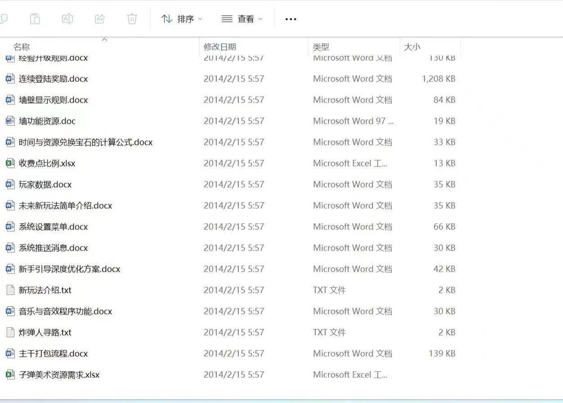This screenshot has width=563, height=403.
Task: Select file name 系统设置菜单.docx
Action: pyautogui.click(x=53, y=227)
